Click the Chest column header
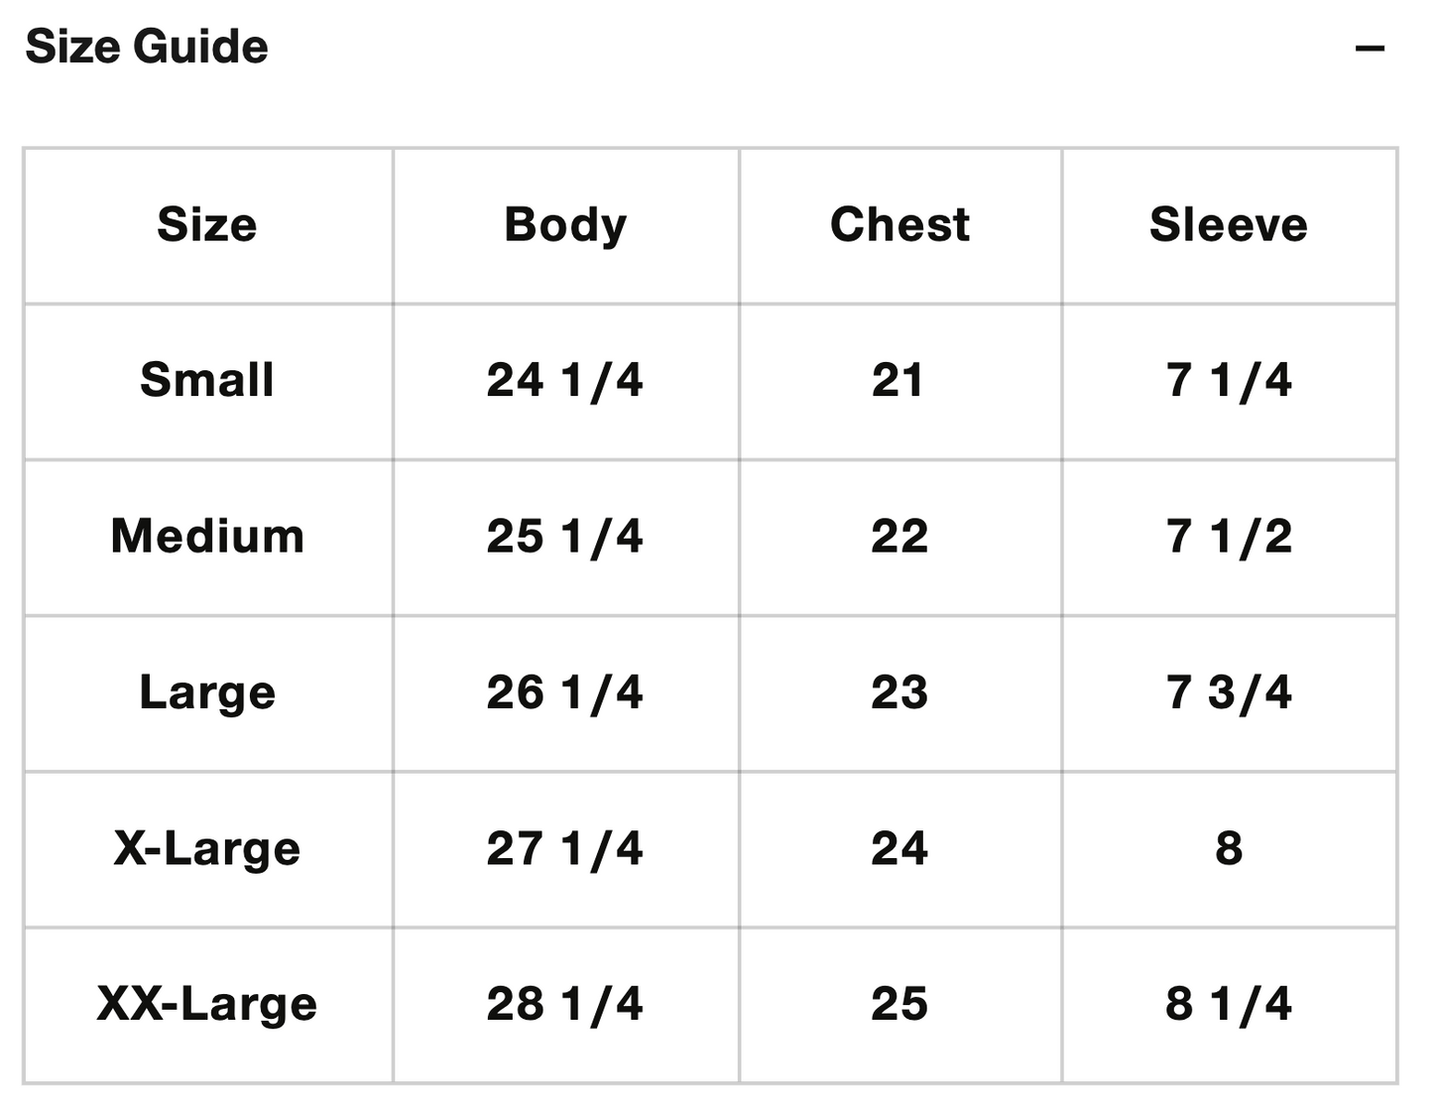Image resolution: width=1433 pixels, height=1119 pixels. pos(899,225)
